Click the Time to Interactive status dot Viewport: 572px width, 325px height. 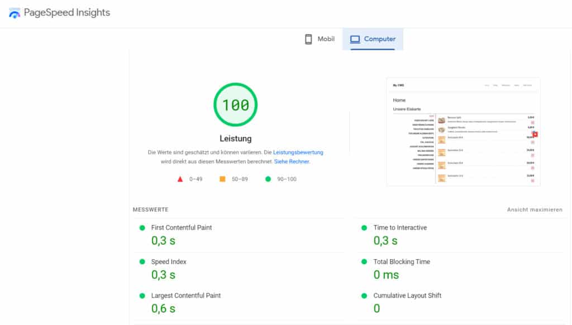tap(364, 228)
